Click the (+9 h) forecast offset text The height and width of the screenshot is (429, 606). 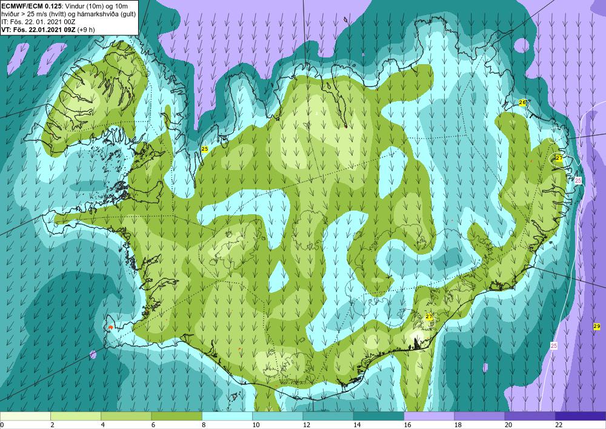pos(86,29)
